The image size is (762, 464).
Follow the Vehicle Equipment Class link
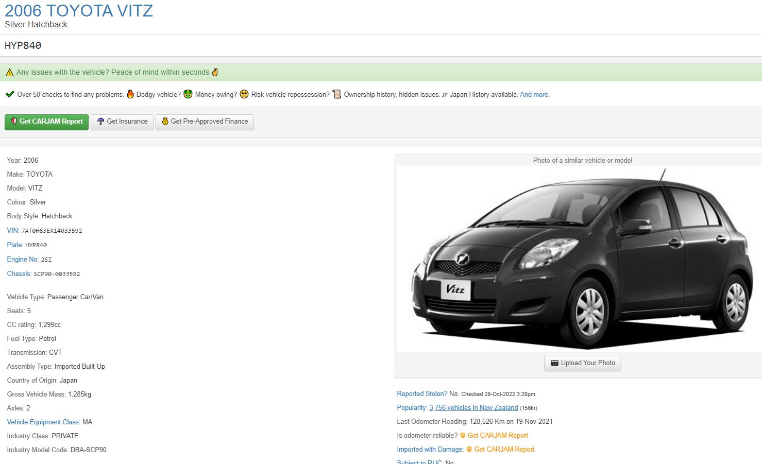44,422
